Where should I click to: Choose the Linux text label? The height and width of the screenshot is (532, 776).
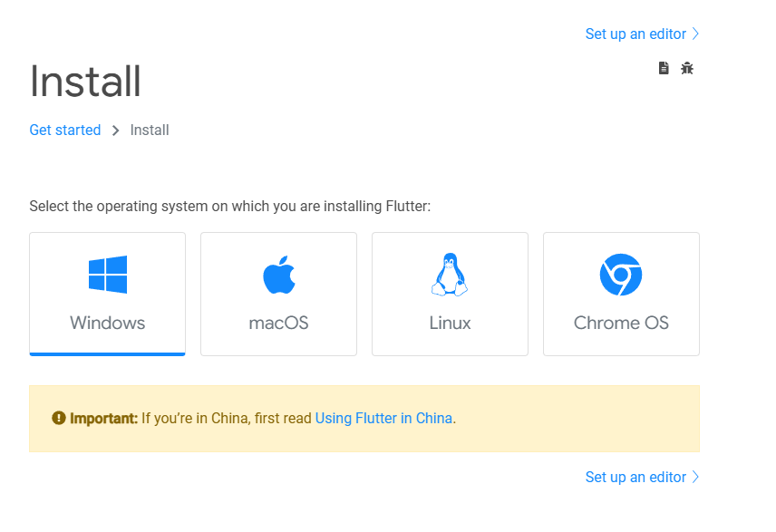point(450,323)
